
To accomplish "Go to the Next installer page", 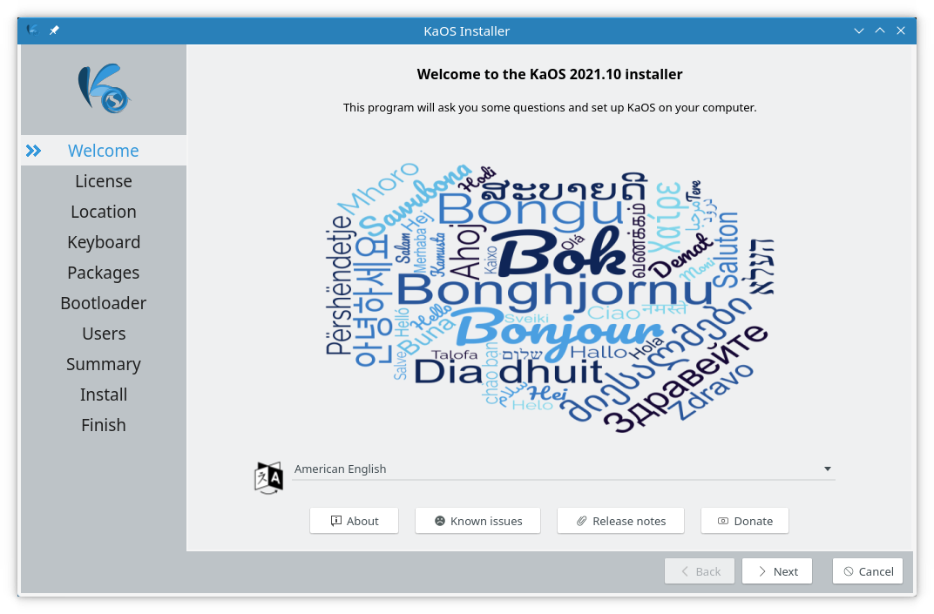I will coord(777,571).
